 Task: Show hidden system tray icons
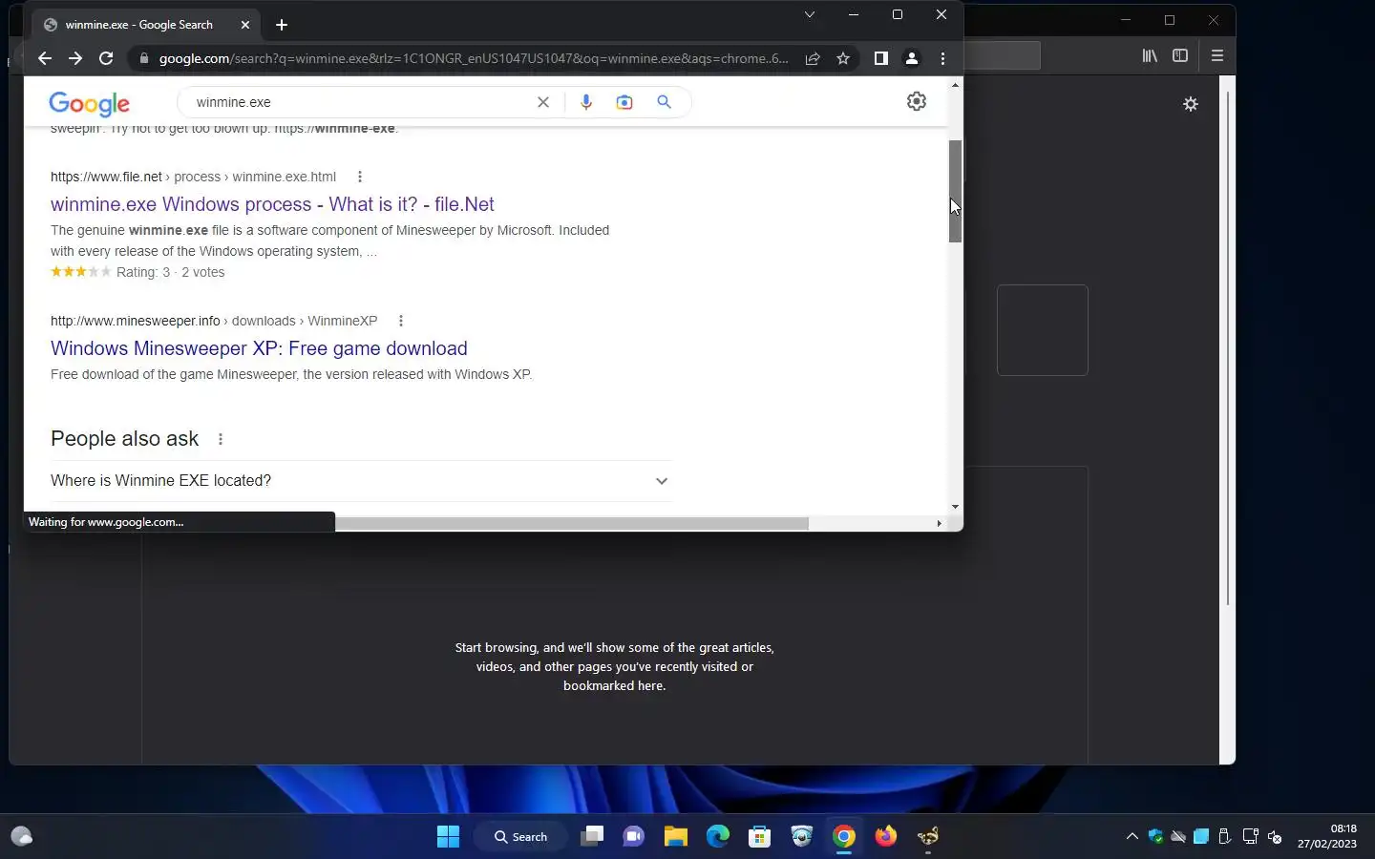point(1132,837)
